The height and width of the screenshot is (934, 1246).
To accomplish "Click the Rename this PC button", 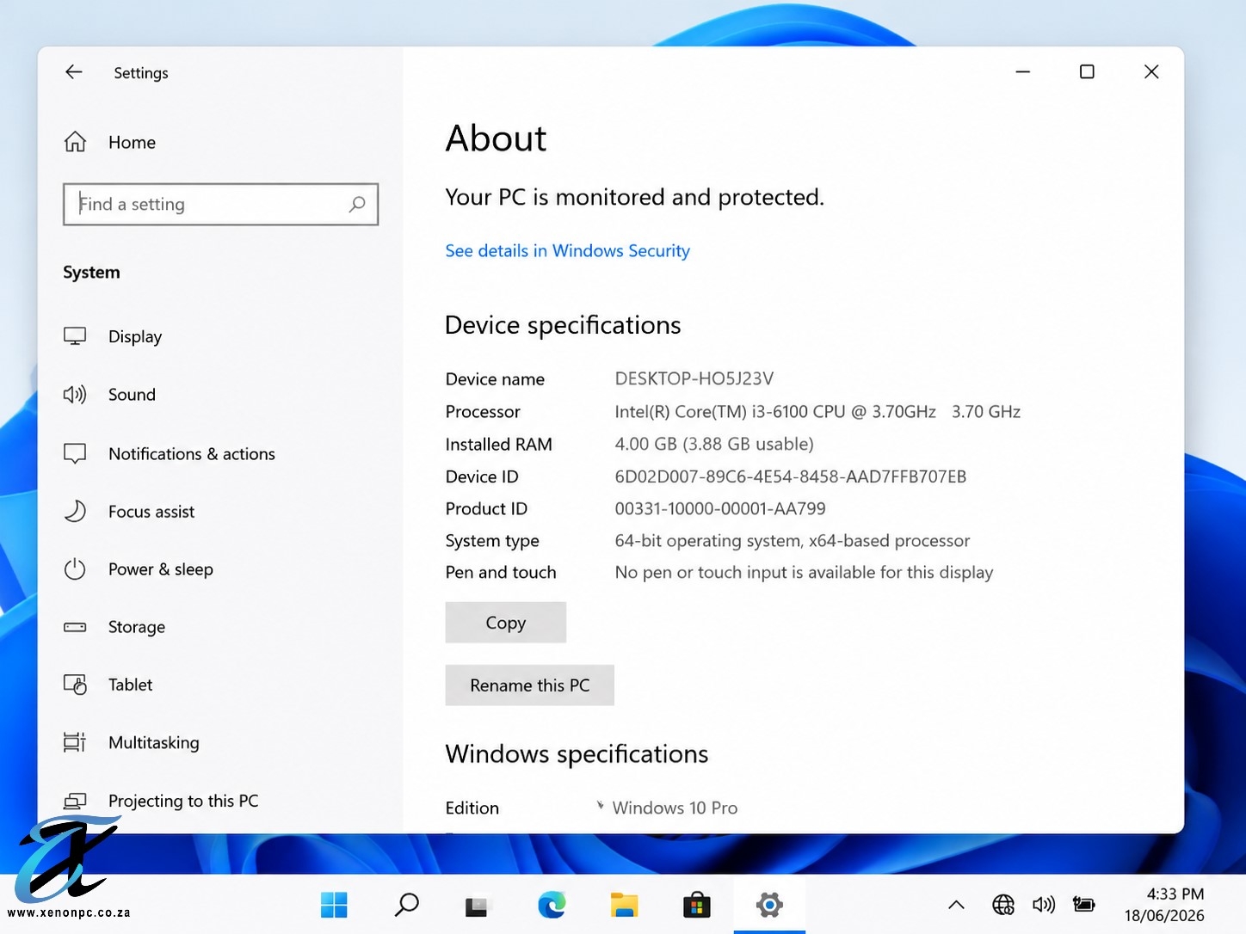I will [x=529, y=685].
